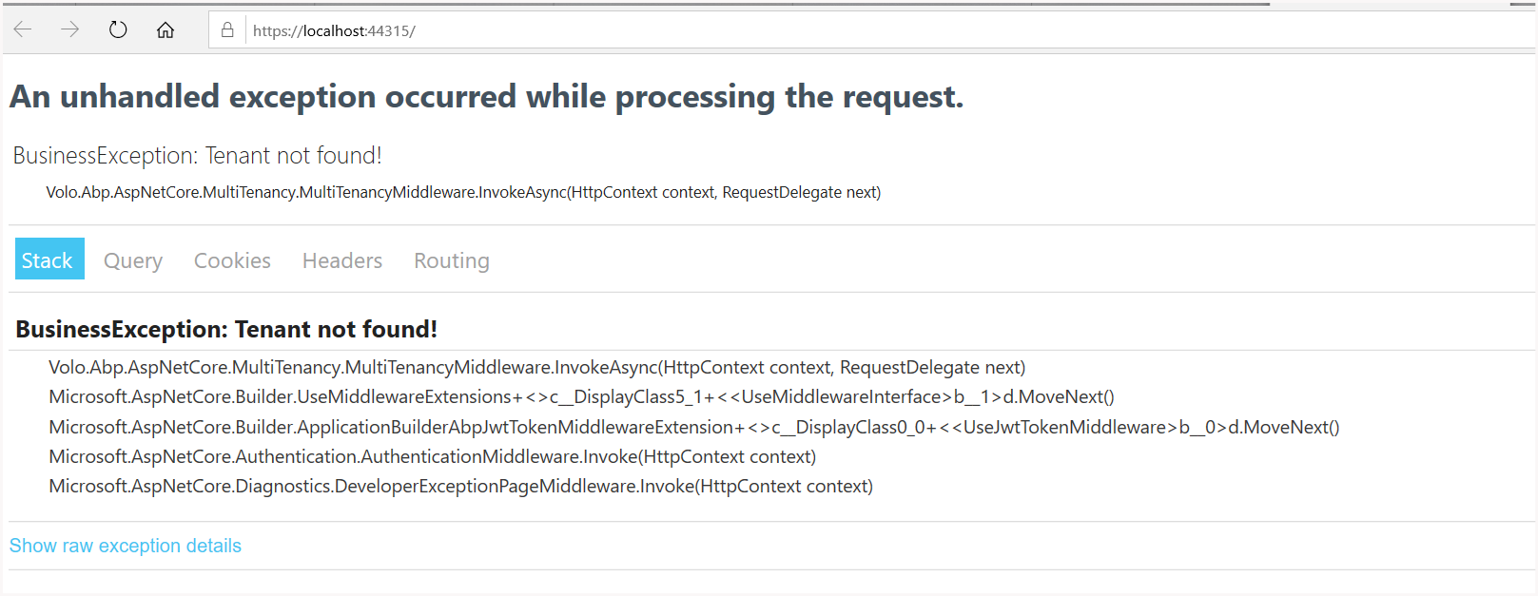This screenshot has height=596, width=1538.
Task: Expand the AuthenticationMiddleware.Invoke stack frame
Action: tap(432, 457)
